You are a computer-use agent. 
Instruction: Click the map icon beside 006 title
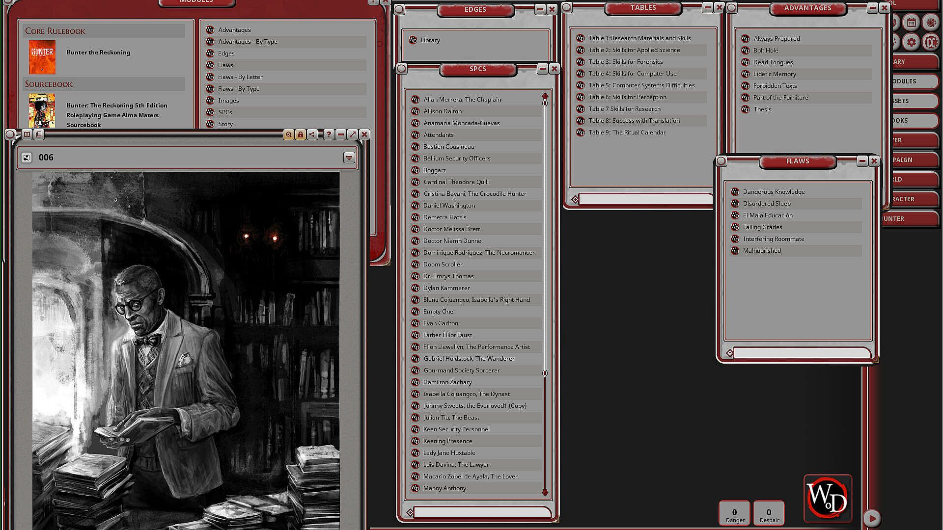coord(27,158)
